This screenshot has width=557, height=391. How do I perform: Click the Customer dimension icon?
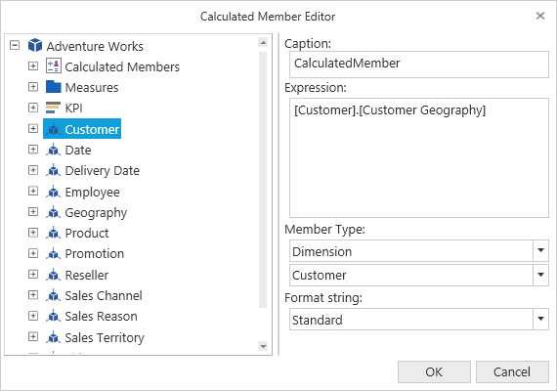54,129
